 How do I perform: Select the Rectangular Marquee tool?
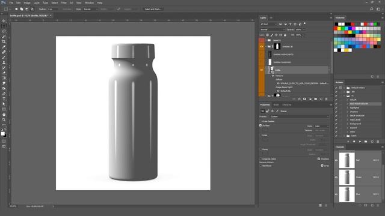pos(4,26)
